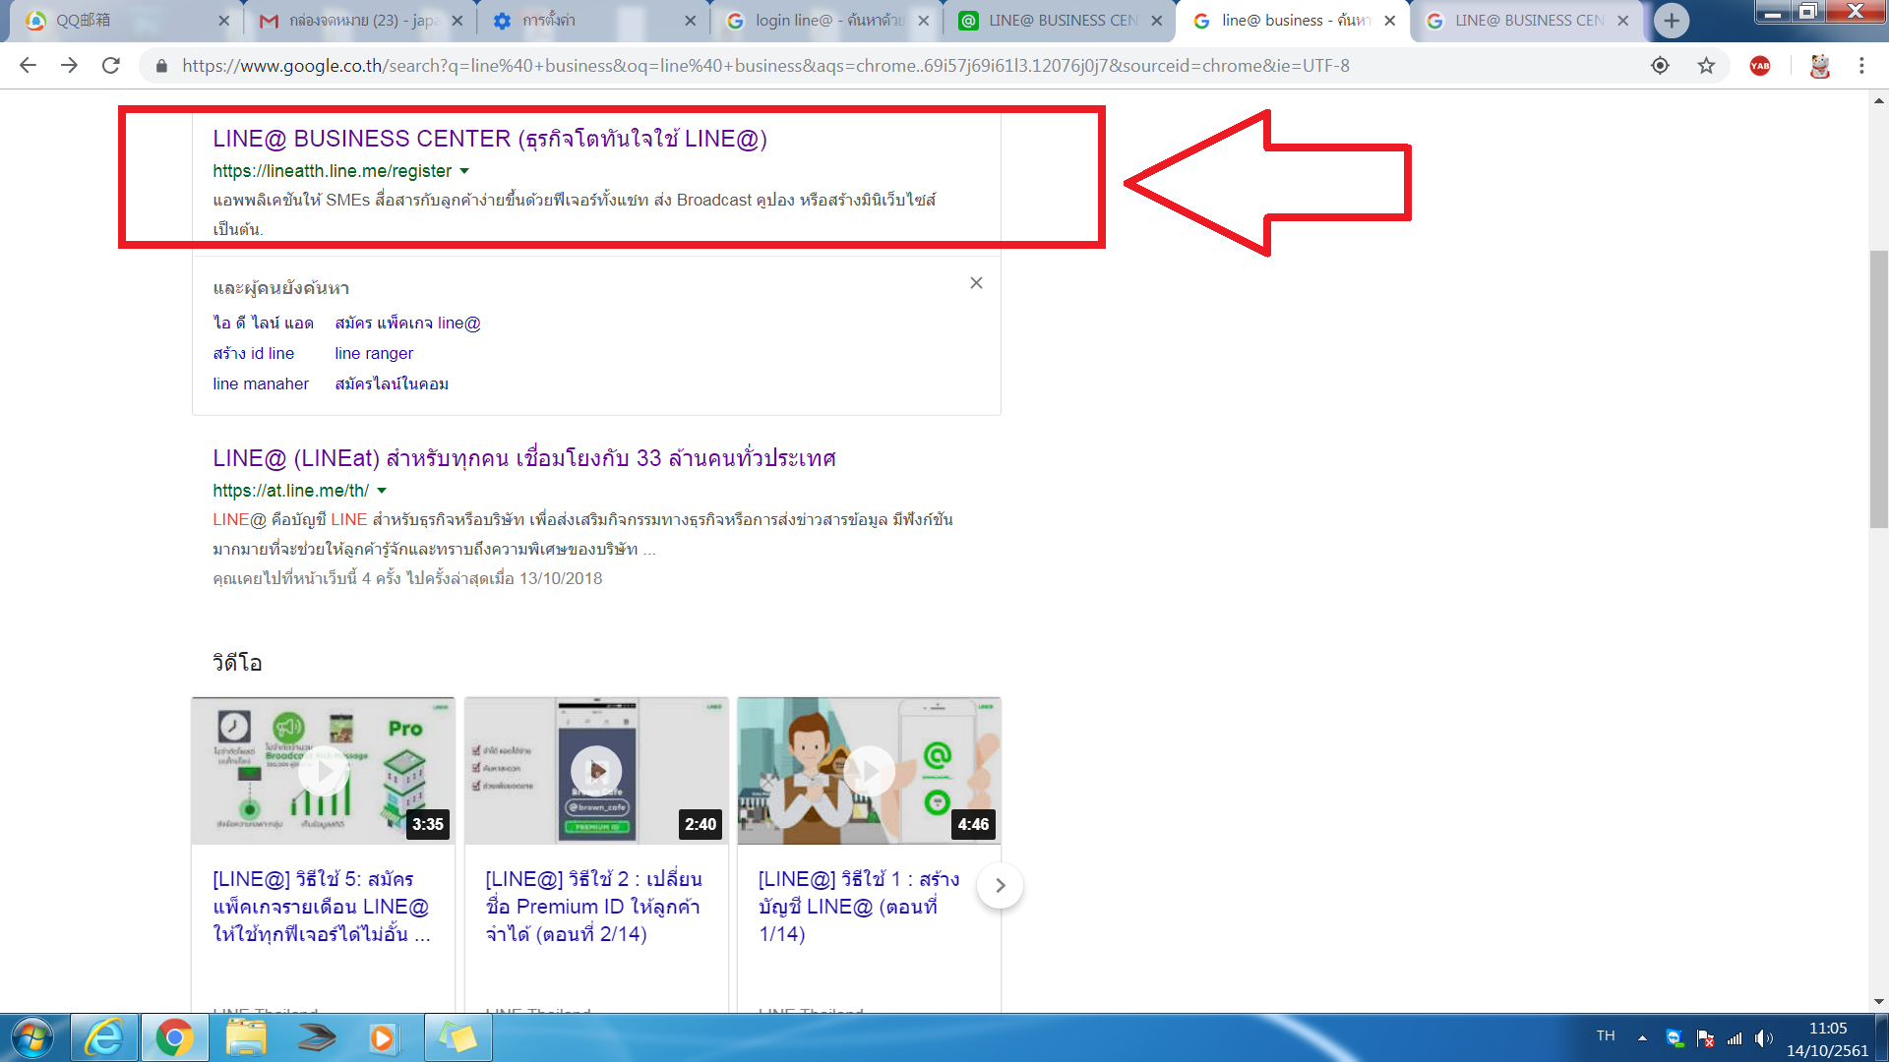Screen dimensions: 1889x1062
Task: Open video title 'วิธีใช้ 5: สมัครแพ็คเกจรายเดือน'
Action: click(x=322, y=907)
